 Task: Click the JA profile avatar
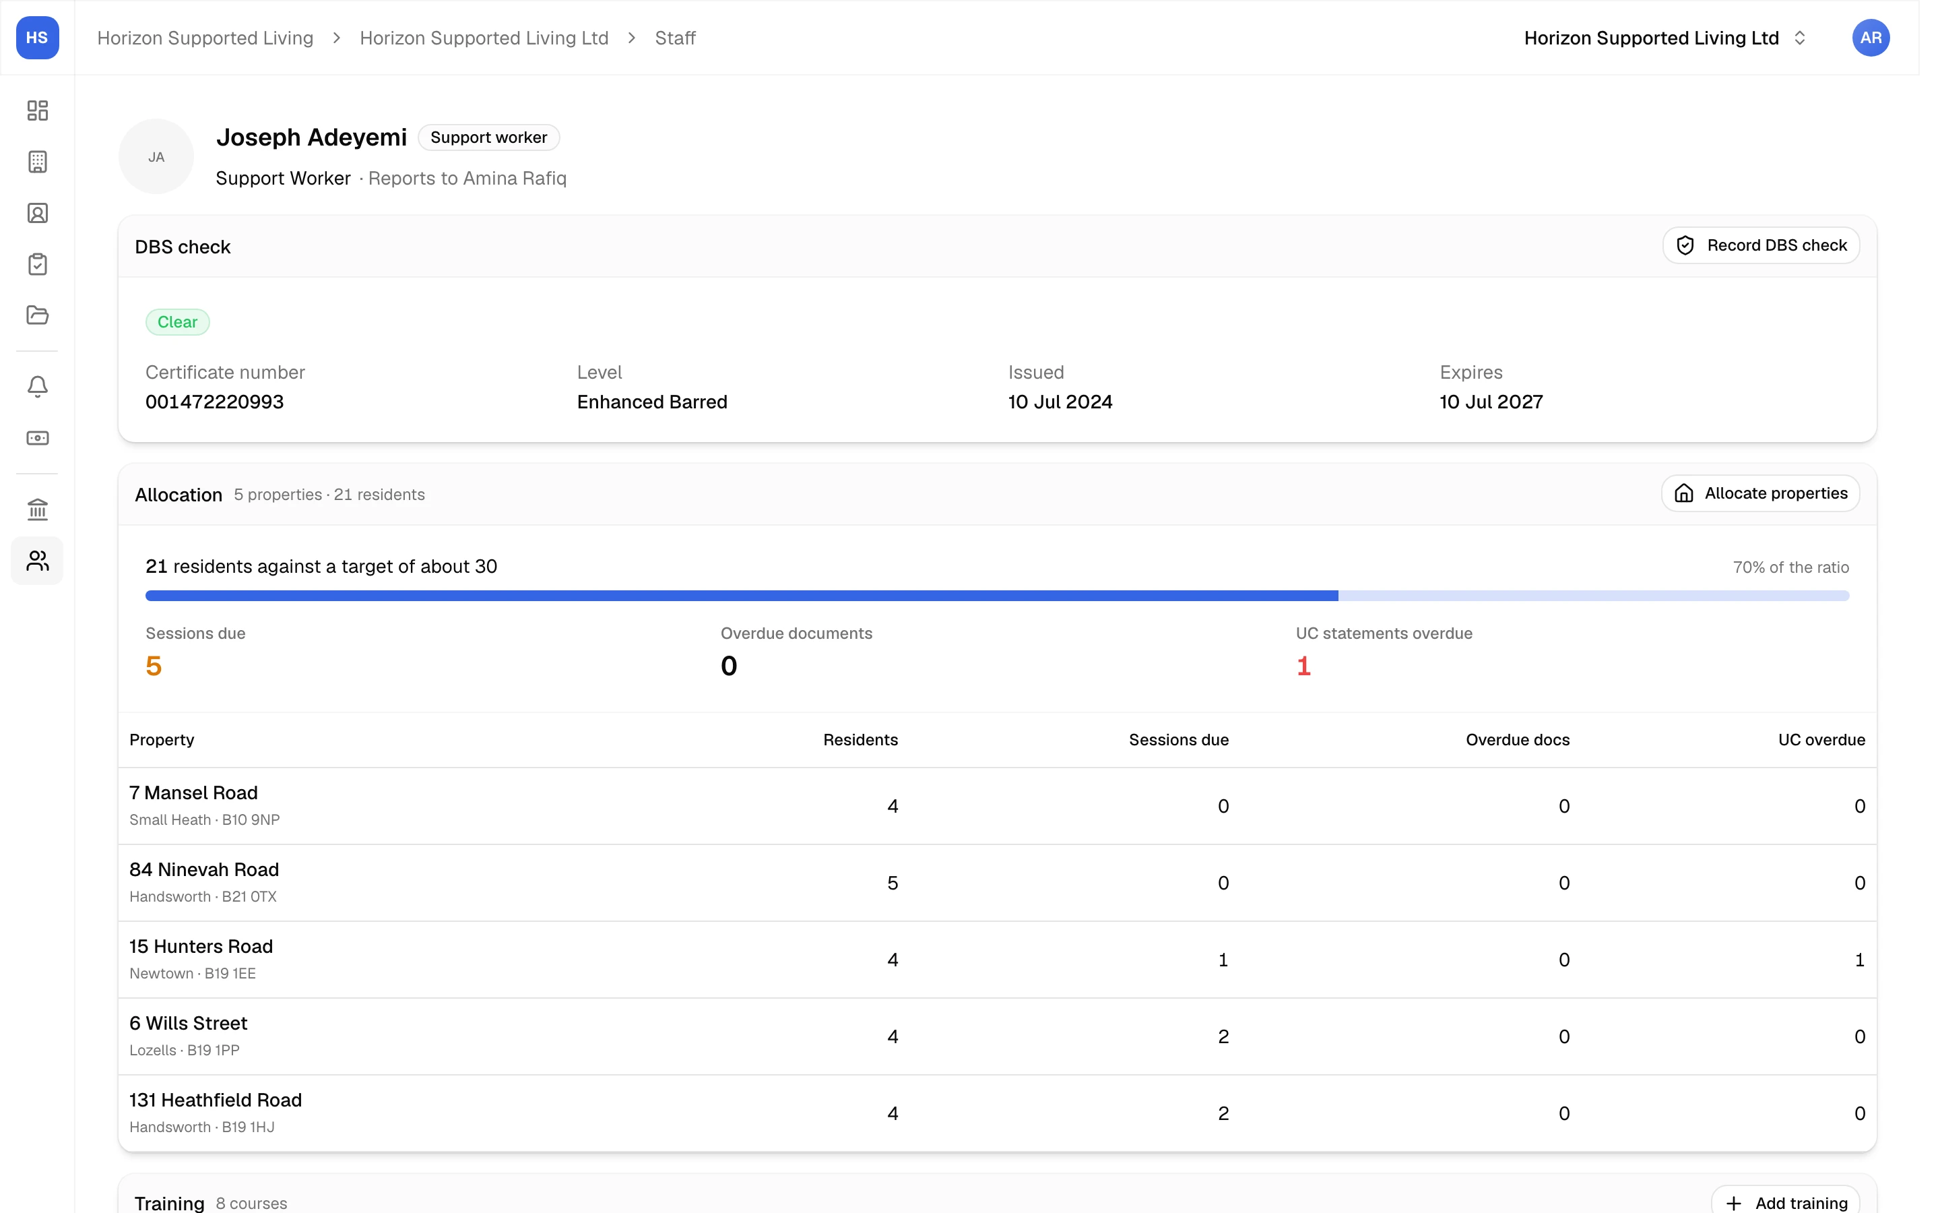[x=156, y=156]
